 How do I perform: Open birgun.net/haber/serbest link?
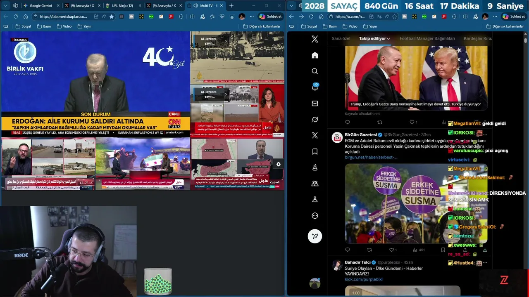tap(371, 157)
